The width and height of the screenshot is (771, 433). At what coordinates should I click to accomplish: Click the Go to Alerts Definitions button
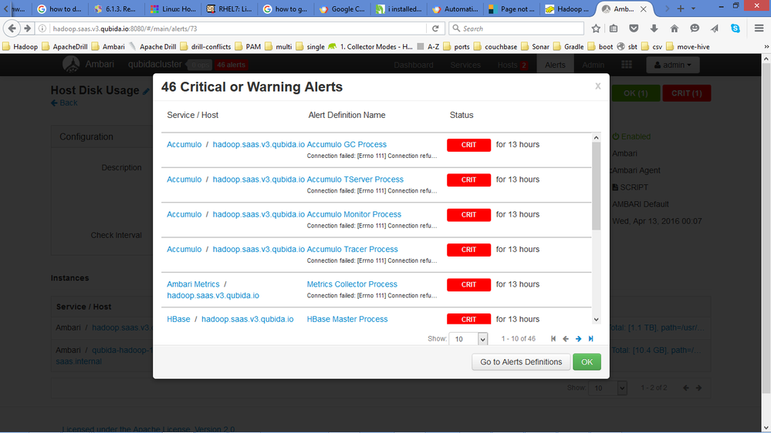(x=521, y=362)
